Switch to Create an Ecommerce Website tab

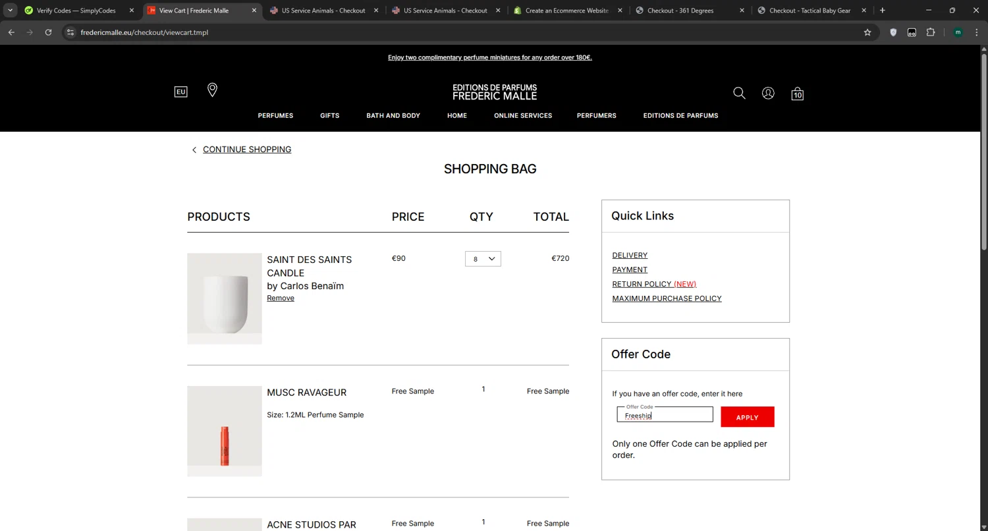tap(566, 11)
